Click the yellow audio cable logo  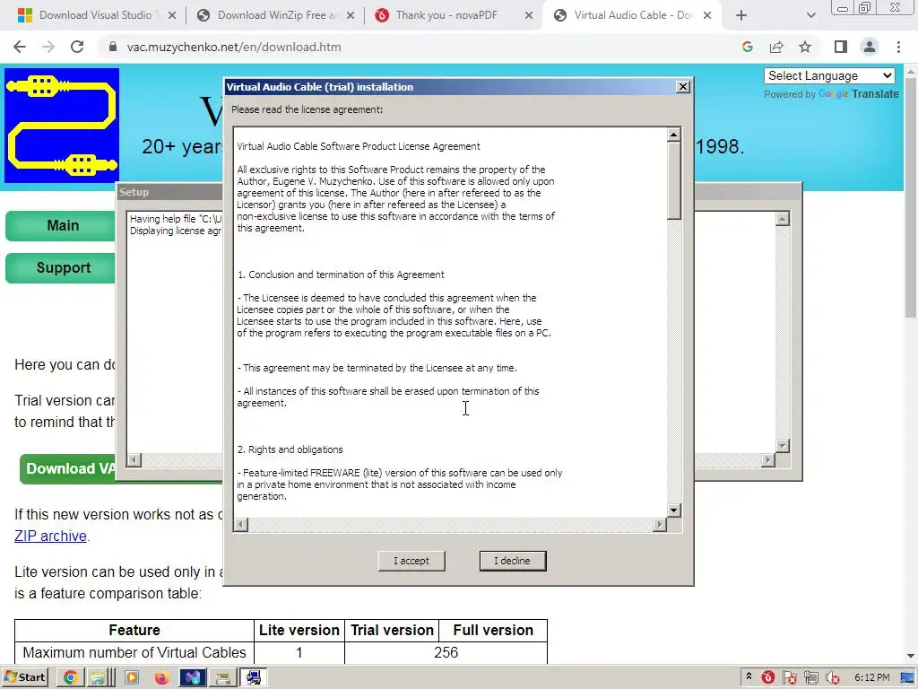62,126
